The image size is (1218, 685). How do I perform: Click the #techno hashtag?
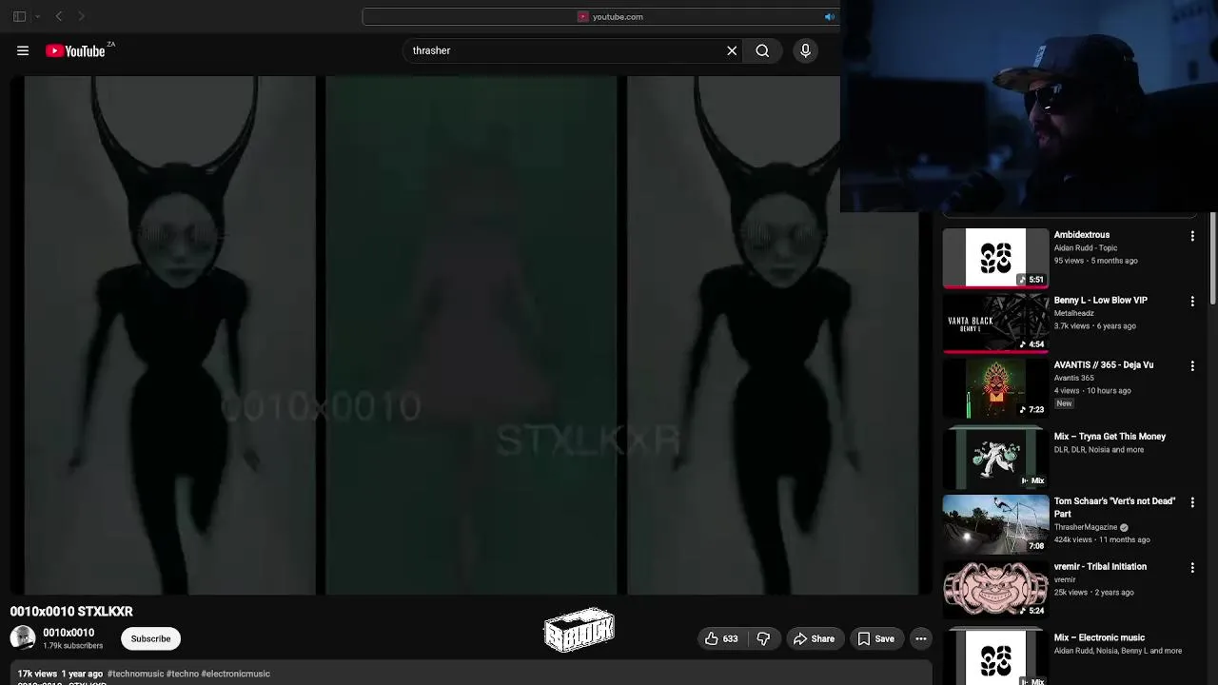[182, 674]
